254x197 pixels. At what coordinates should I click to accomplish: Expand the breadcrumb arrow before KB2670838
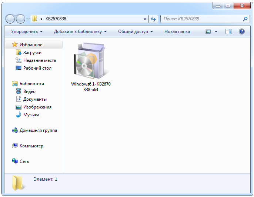click(41, 19)
